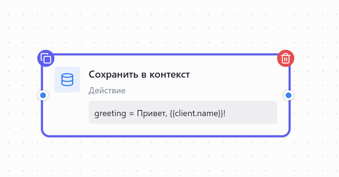Select the "Сохранить в контекст" node title
Viewport: 339px width, 177px height.
[x=139, y=74]
